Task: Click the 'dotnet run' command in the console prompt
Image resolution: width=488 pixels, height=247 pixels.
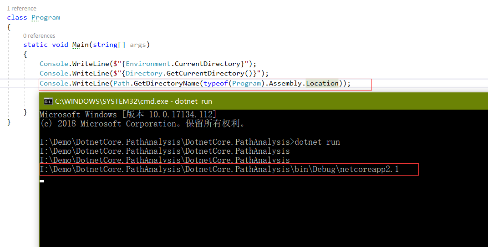Action: (x=317, y=142)
